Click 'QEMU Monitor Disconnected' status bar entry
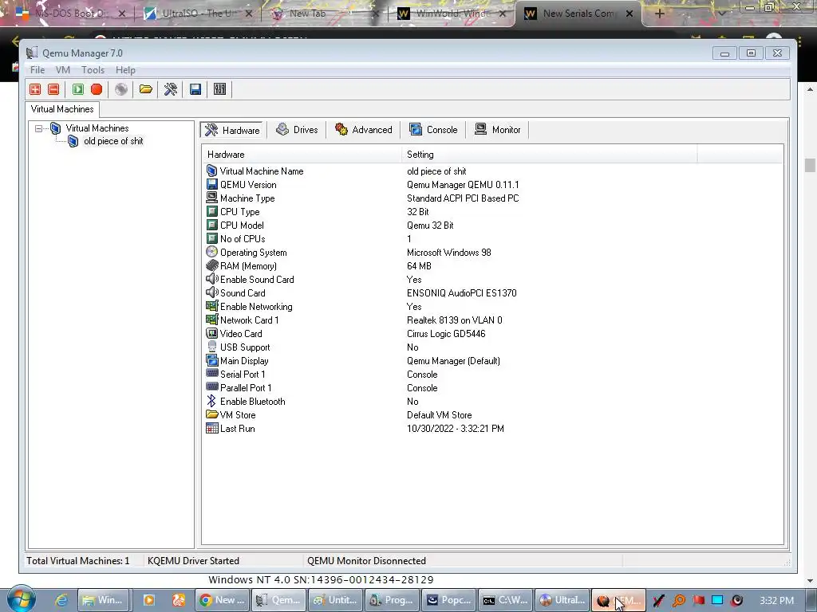 click(x=366, y=561)
